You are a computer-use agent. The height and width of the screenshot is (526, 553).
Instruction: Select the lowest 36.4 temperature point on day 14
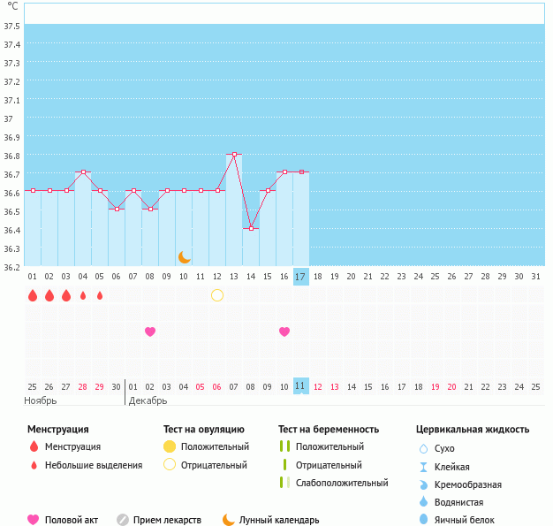tap(251, 228)
